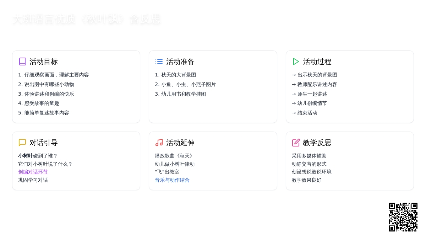Click the 活动目标 card heading

pos(43,62)
